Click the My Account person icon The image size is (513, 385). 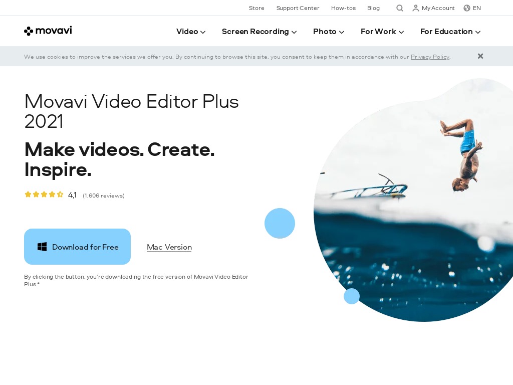[415, 8]
